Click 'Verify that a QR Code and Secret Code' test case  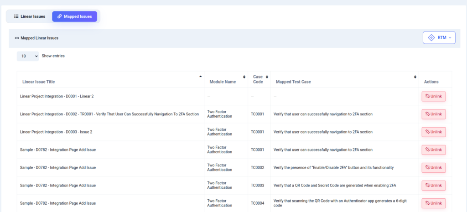tap(335, 186)
